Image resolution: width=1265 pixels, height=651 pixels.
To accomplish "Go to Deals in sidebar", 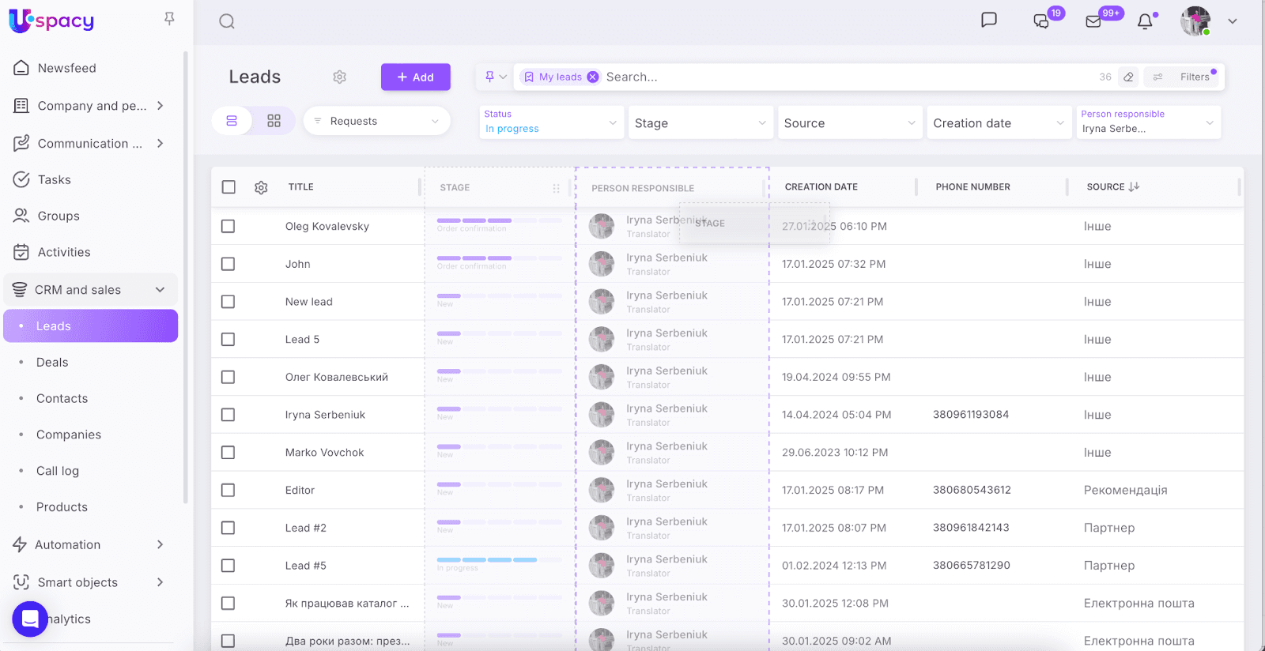I will tap(52, 363).
